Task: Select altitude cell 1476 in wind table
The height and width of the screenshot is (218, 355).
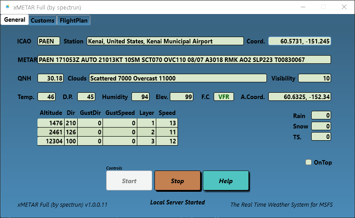Action: click(51, 123)
